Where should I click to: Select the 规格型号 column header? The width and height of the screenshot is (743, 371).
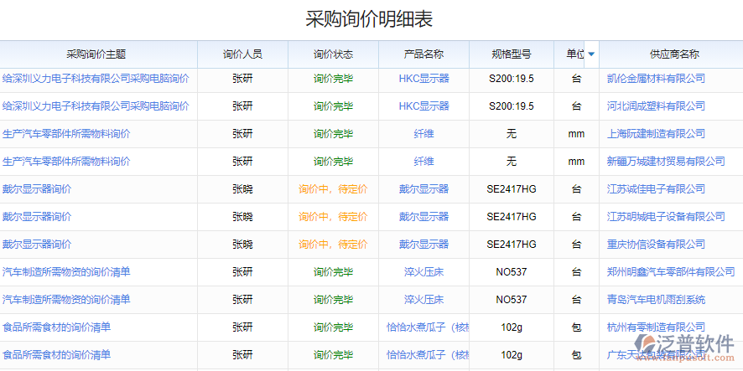(x=511, y=54)
